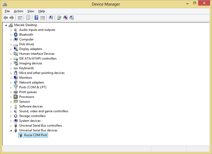Click the Back arrow in the toolbar

(6, 18)
